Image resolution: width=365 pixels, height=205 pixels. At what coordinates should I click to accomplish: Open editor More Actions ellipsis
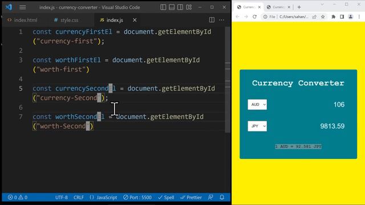point(222,20)
